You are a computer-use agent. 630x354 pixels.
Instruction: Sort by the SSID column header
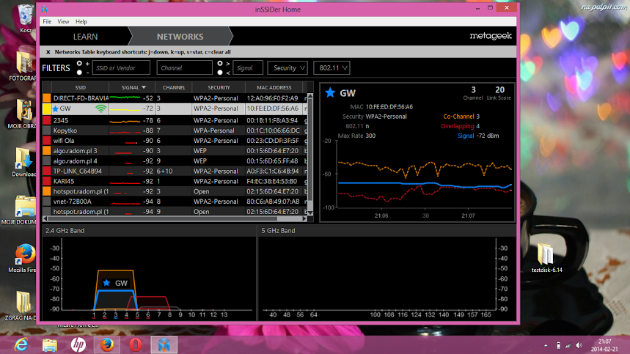80,87
